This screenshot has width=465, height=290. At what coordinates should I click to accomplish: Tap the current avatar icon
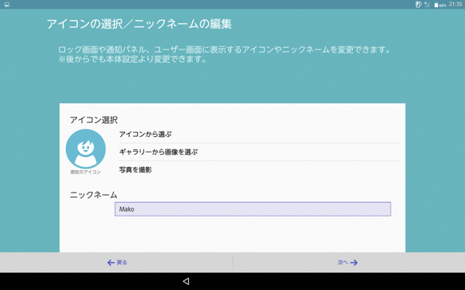[86, 148]
